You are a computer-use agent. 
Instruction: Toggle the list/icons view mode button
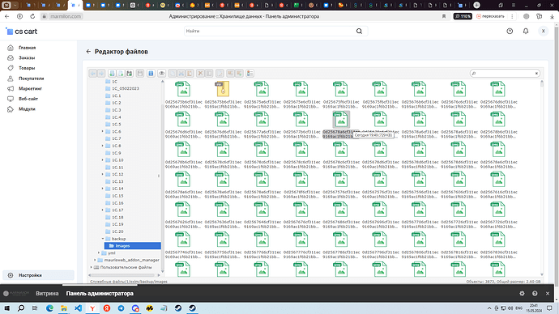250,74
